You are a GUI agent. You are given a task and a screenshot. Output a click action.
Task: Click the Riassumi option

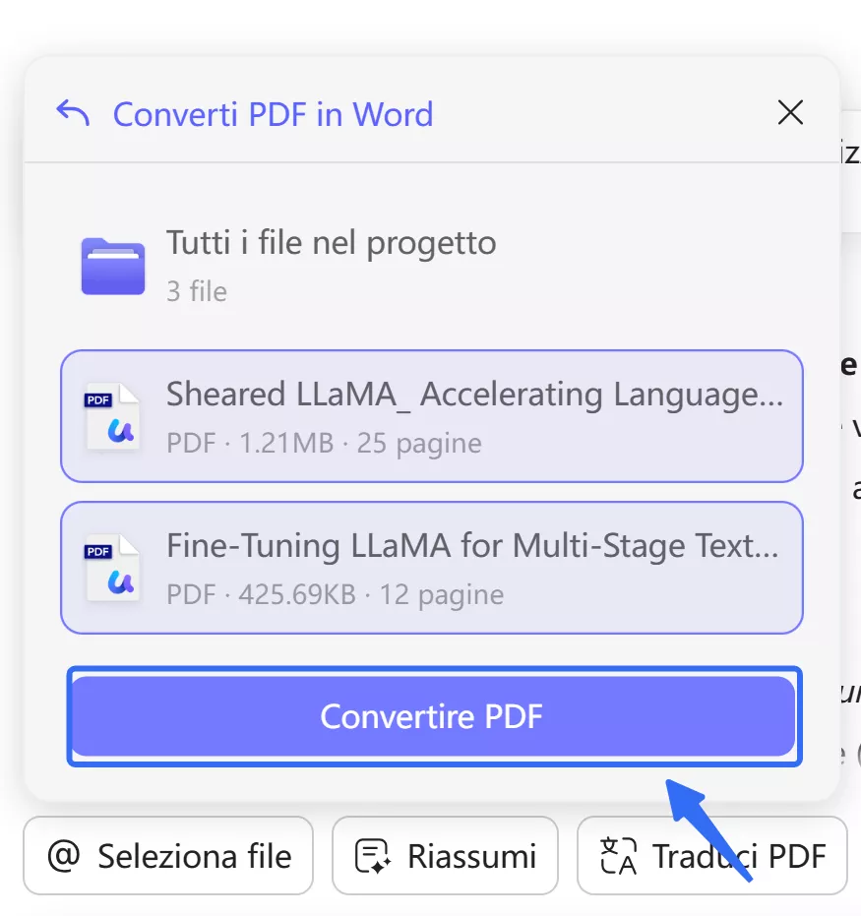click(445, 855)
